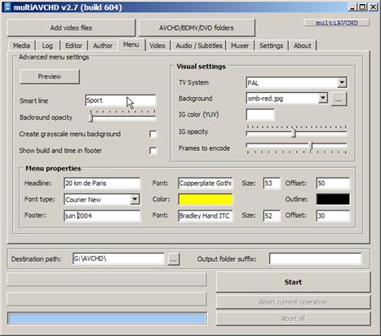Screen dimensions: 381x336
Task: Go to the Editor tab
Action: [73, 46]
